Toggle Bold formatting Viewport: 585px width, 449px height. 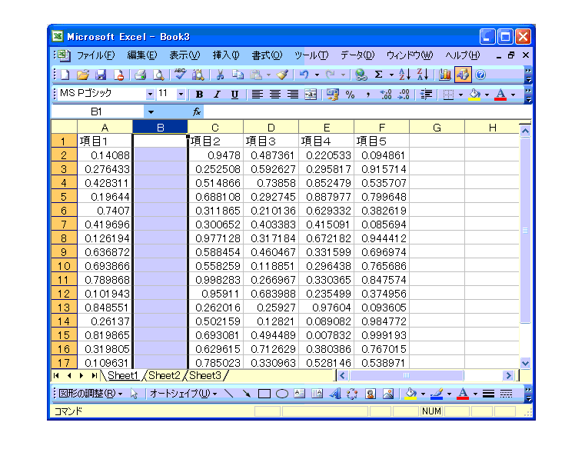[x=199, y=95]
